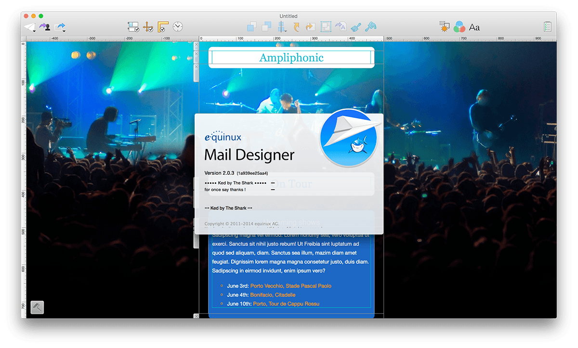Click the hammer icon at bottom left
578x348 pixels.
click(x=37, y=307)
